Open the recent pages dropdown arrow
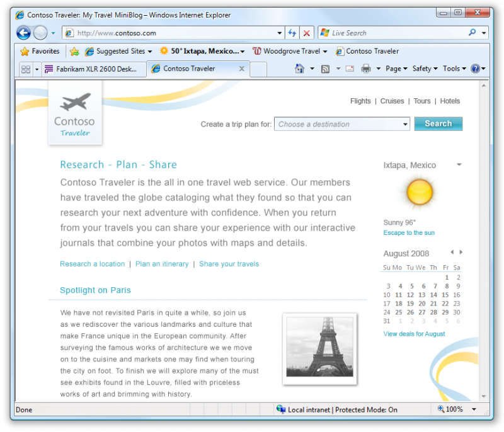 pos(53,33)
